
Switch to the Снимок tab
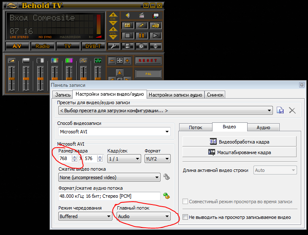point(215,95)
